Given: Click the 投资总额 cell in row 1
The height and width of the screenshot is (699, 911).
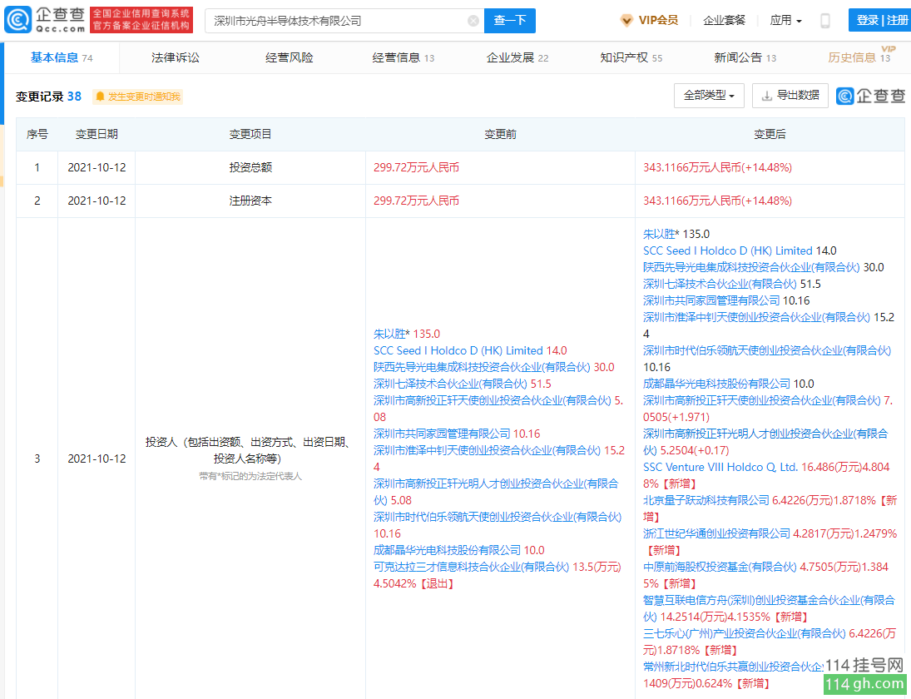Looking at the screenshot, I should (x=250, y=168).
